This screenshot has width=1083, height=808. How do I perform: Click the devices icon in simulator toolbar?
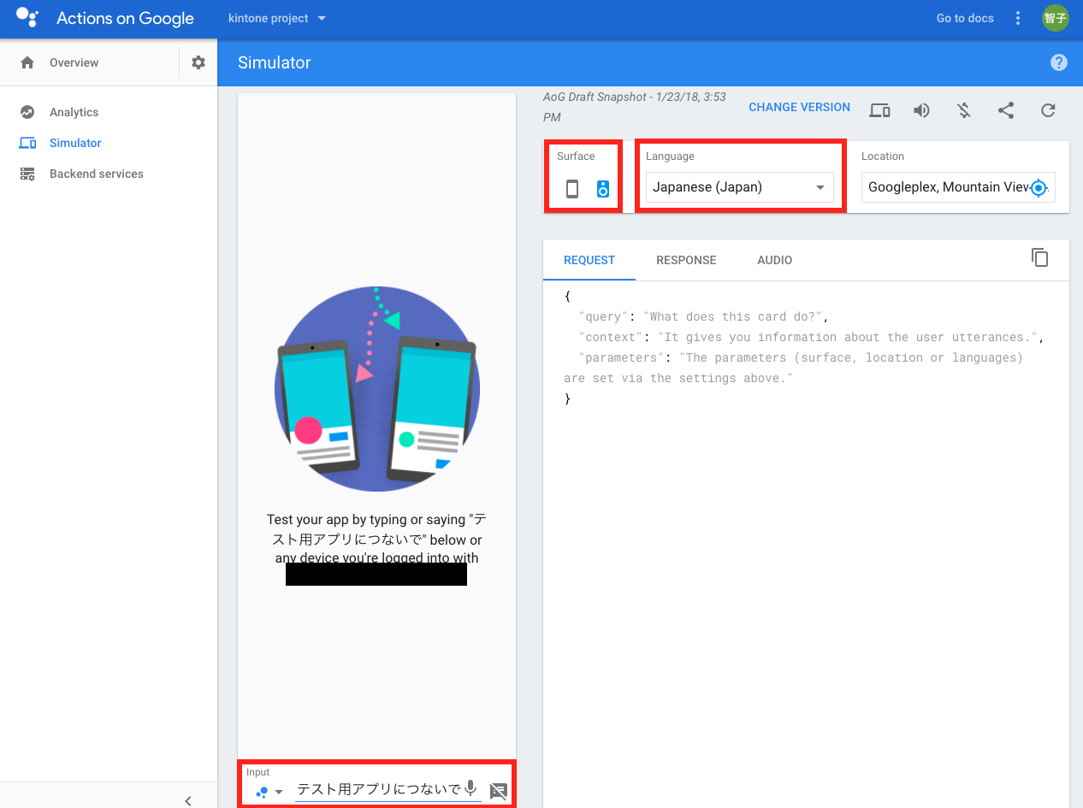pyautogui.click(x=879, y=110)
